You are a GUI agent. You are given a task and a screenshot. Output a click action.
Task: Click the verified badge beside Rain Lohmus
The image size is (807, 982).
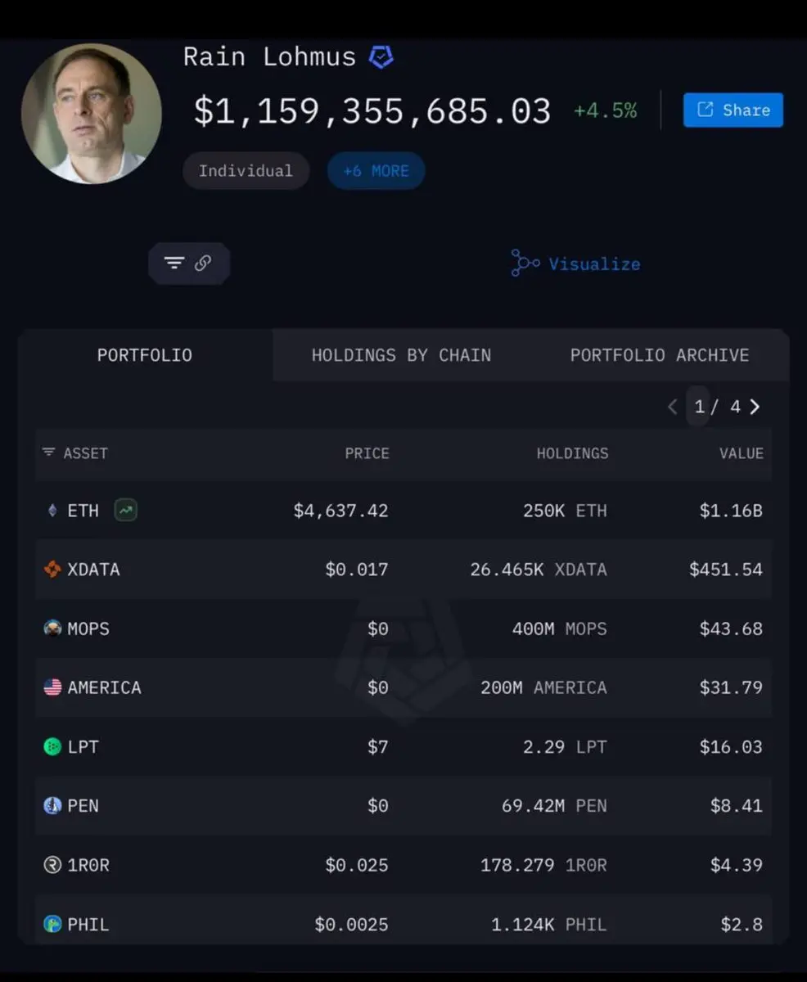(x=381, y=57)
